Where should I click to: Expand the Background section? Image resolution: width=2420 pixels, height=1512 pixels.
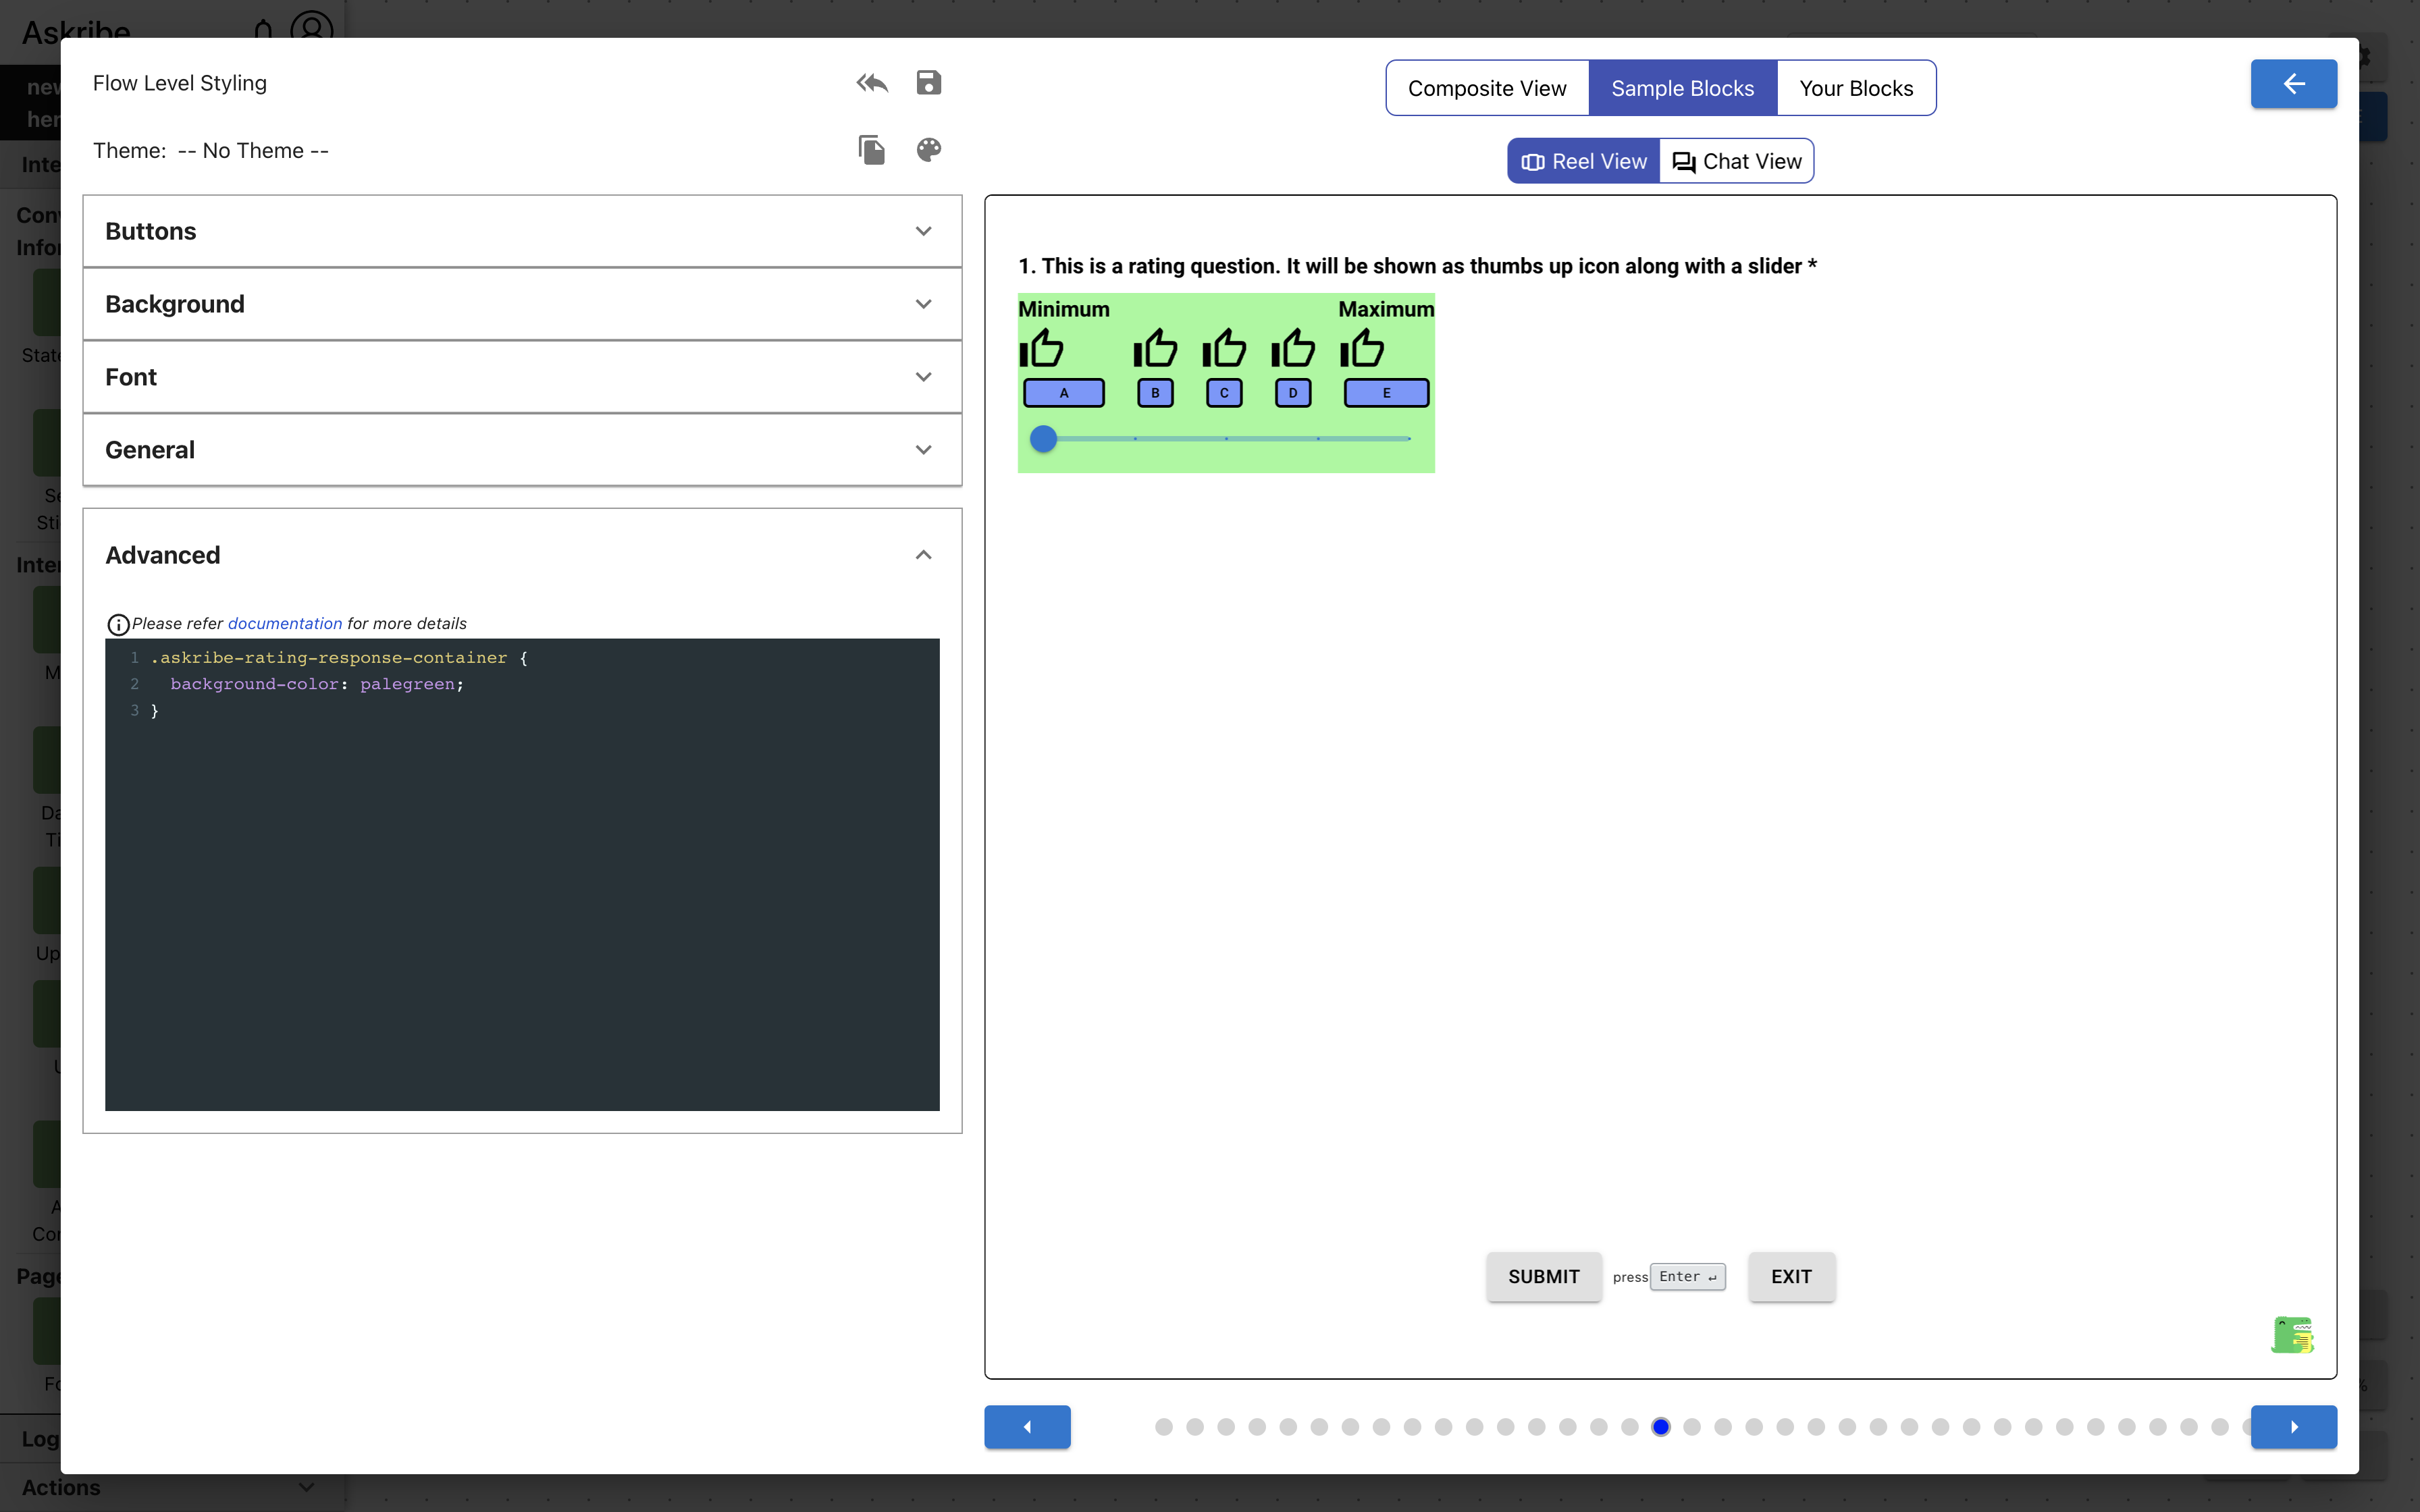[x=522, y=304]
